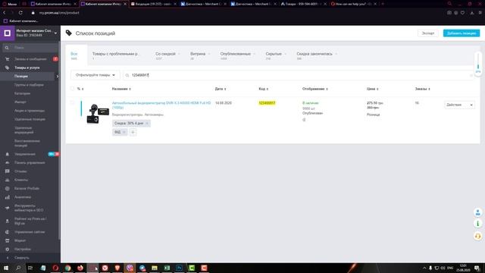Click the Инструменты вебмастера и SEO megaphone icon

[x=7, y=208]
